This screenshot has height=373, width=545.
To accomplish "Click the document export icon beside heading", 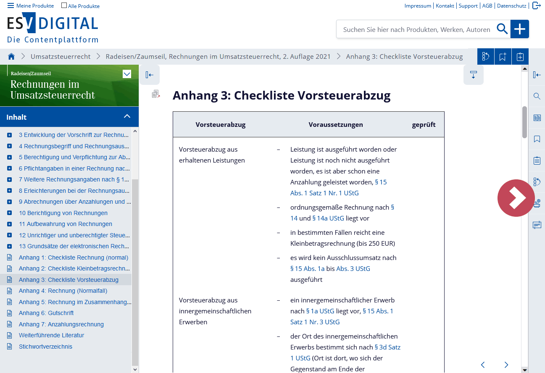I will point(156,94).
